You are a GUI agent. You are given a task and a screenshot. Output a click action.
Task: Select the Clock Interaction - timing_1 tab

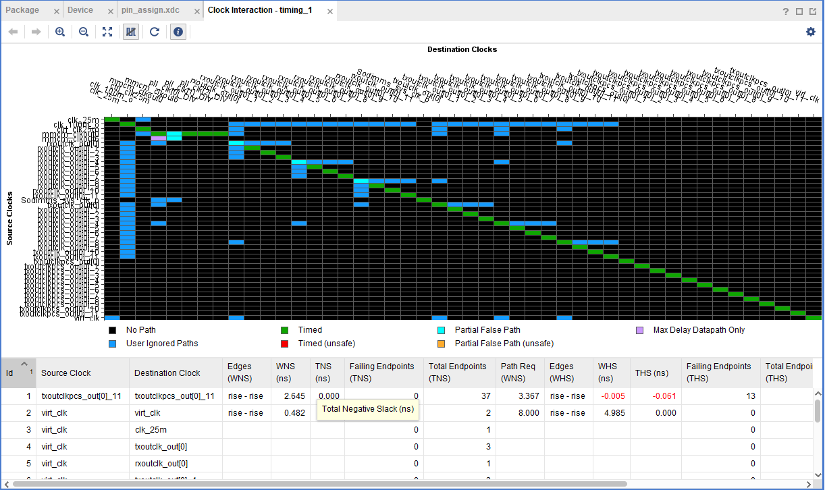[x=259, y=10]
